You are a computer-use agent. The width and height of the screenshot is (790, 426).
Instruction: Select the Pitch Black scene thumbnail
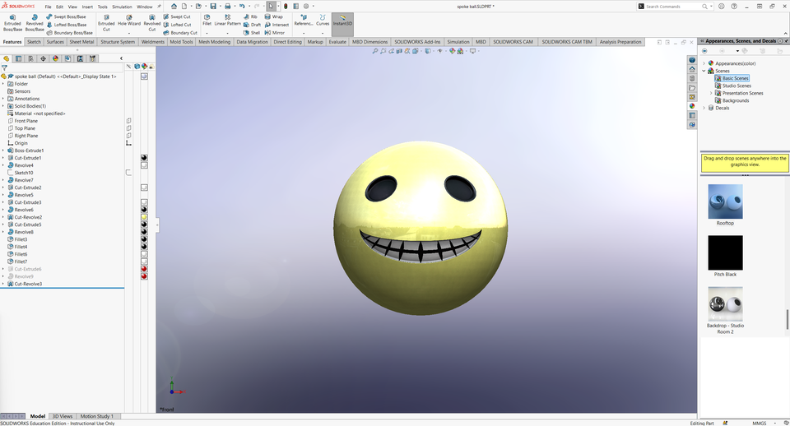725,253
